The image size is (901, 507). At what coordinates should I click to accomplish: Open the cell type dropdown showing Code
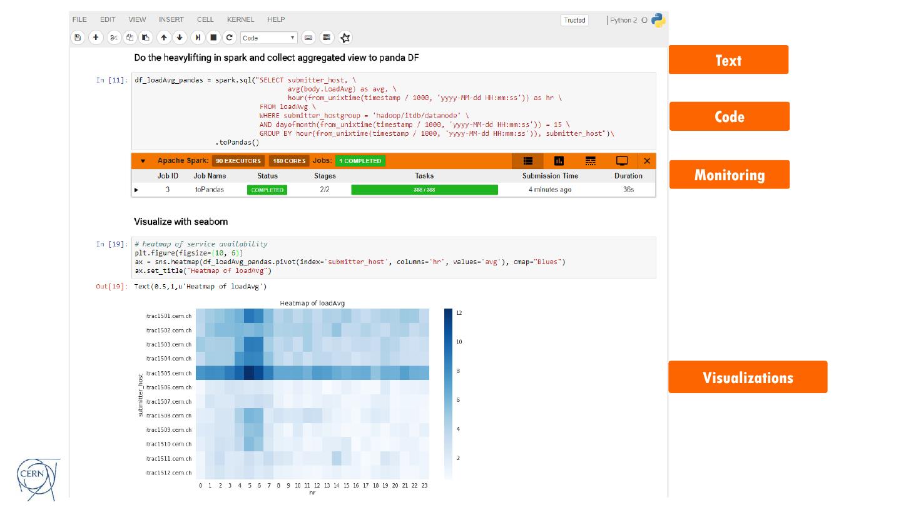click(x=269, y=38)
